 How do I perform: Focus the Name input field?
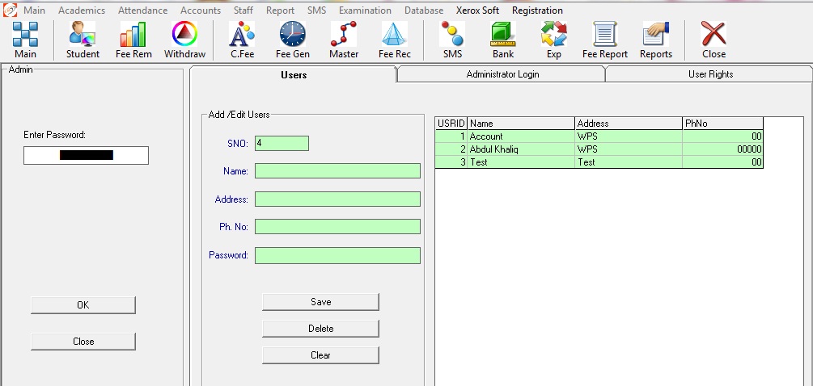pos(337,170)
